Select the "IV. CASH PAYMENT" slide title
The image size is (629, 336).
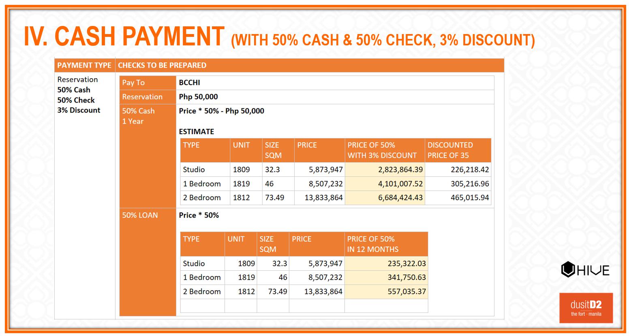[x=124, y=36]
